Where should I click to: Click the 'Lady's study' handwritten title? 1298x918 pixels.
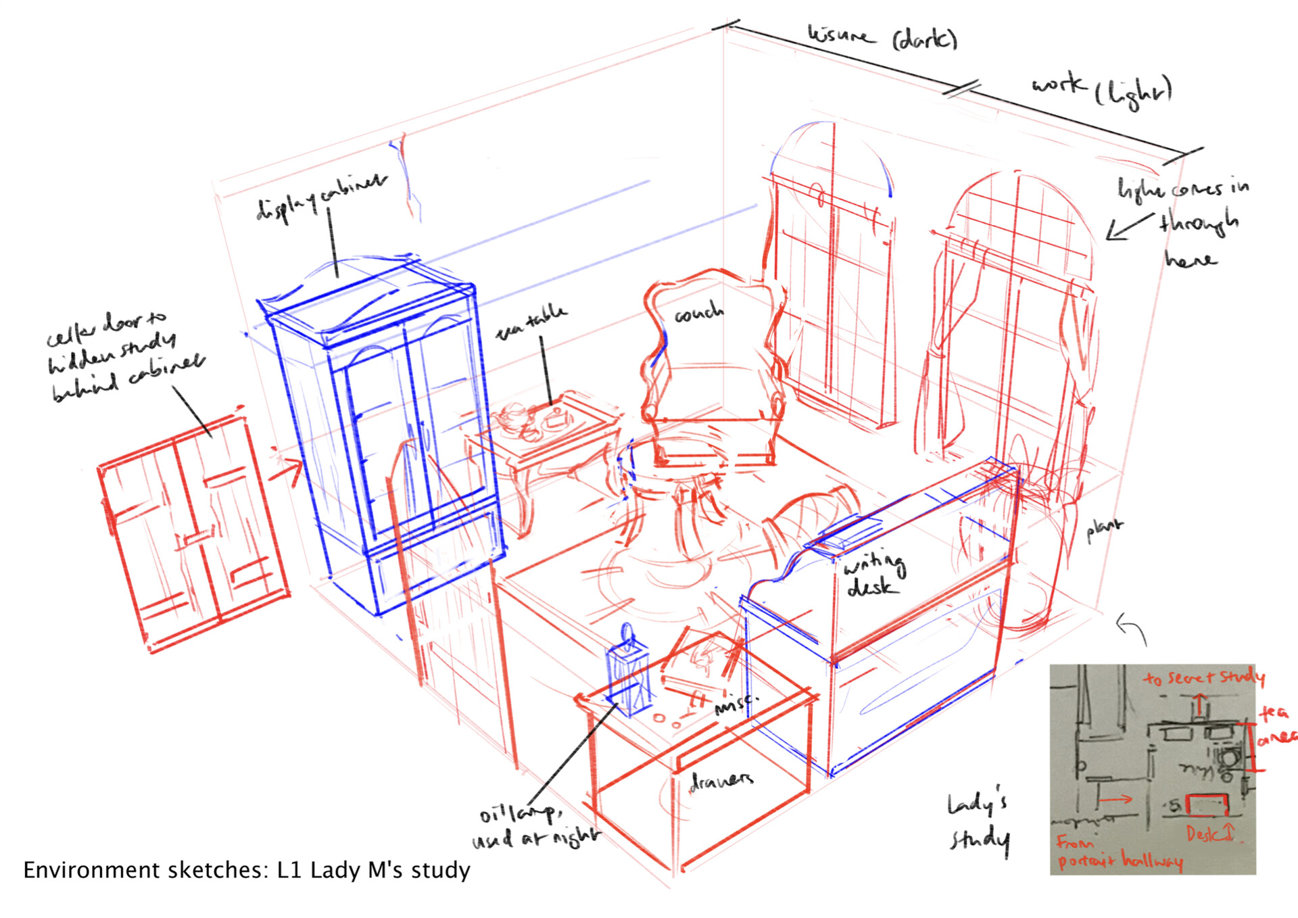click(x=978, y=821)
